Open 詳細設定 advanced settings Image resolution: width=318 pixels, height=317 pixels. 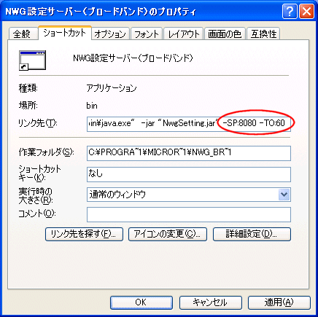[x=252, y=234]
